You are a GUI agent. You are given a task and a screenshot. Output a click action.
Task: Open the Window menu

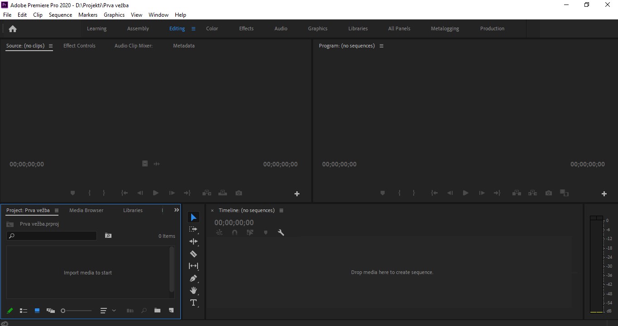159,14
